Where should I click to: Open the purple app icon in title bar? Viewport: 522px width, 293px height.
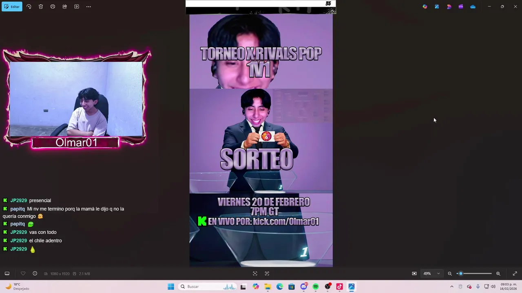[x=461, y=7]
